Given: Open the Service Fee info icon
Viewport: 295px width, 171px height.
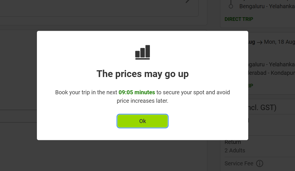Looking at the screenshot, I should tap(259, 163).
